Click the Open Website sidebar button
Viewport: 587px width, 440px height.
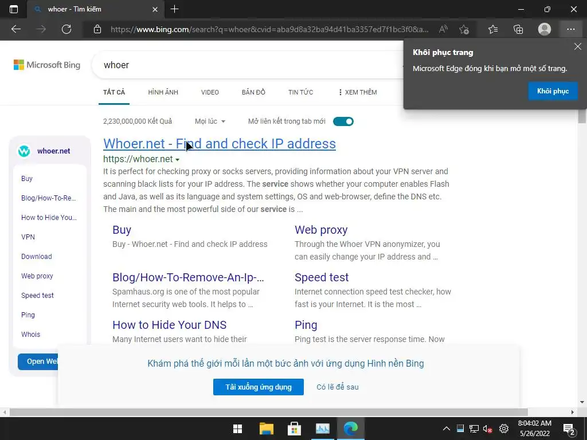(38, 362)
